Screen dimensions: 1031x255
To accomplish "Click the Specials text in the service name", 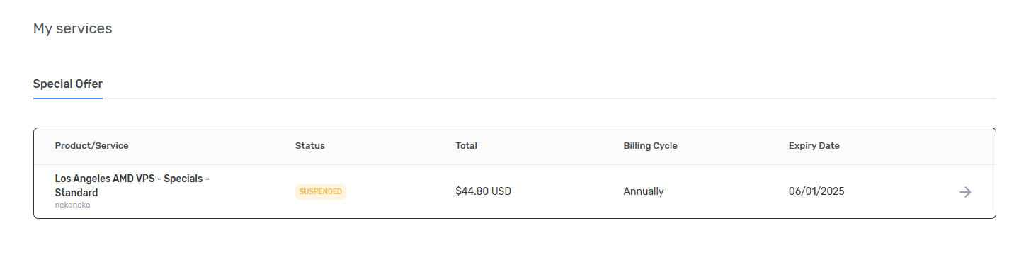I will [x=183, y=179].
